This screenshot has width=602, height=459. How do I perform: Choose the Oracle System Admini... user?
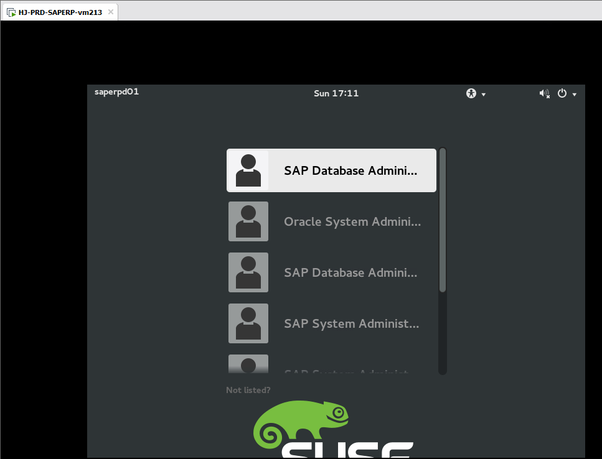click(331, 221)
